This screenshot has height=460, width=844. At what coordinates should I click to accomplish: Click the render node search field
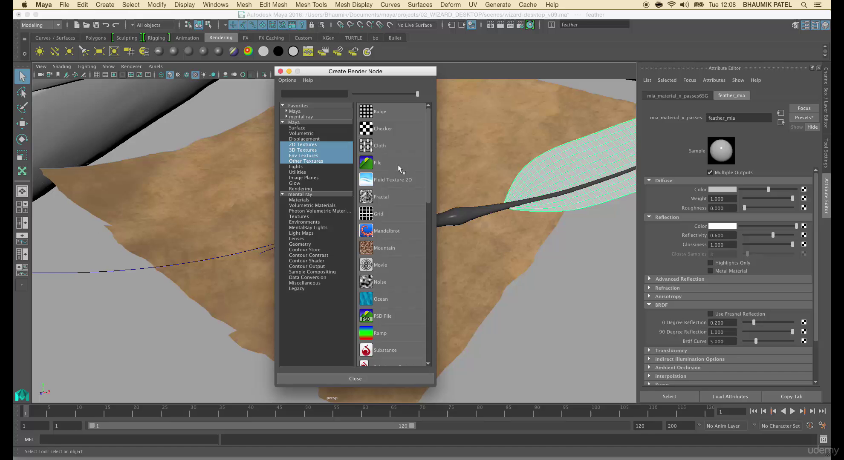pyautogui.click(x=314, y=94)
